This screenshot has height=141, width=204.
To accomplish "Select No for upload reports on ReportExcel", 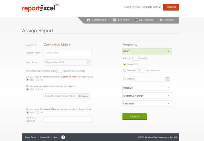I will (x=37, y=112).
